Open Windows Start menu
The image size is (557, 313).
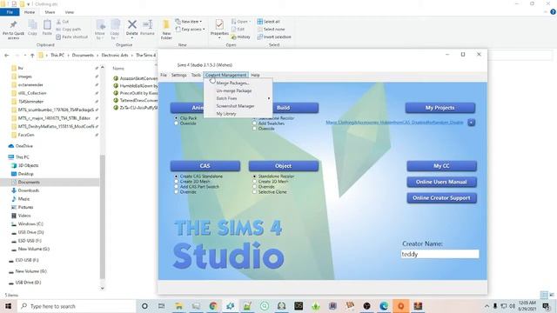tap(8, 306)
